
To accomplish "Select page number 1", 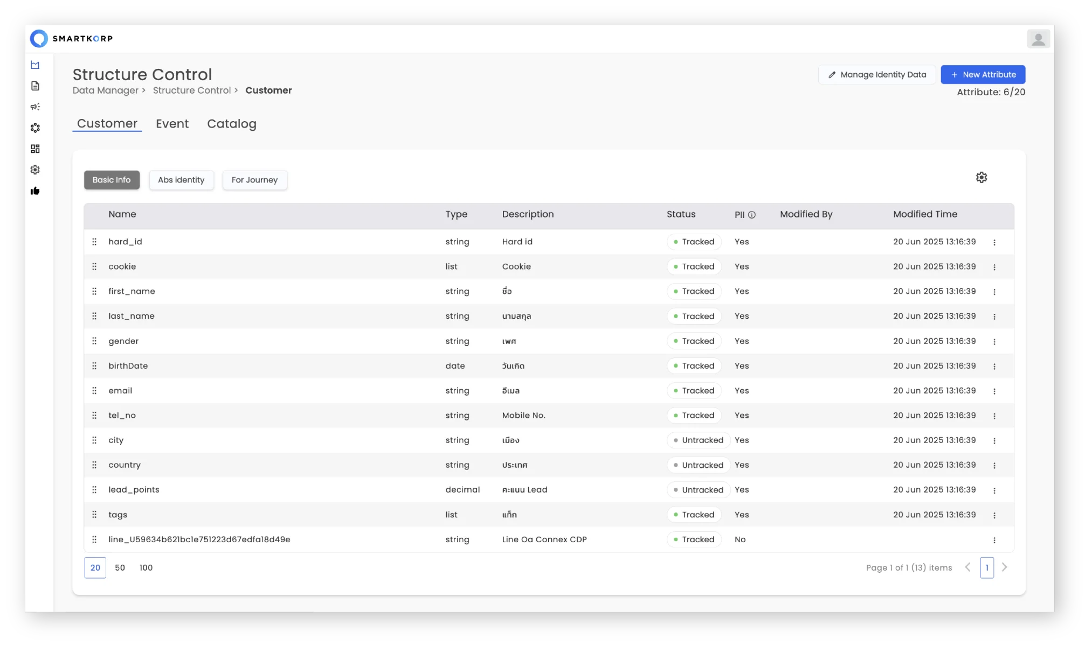I will 987,567.
